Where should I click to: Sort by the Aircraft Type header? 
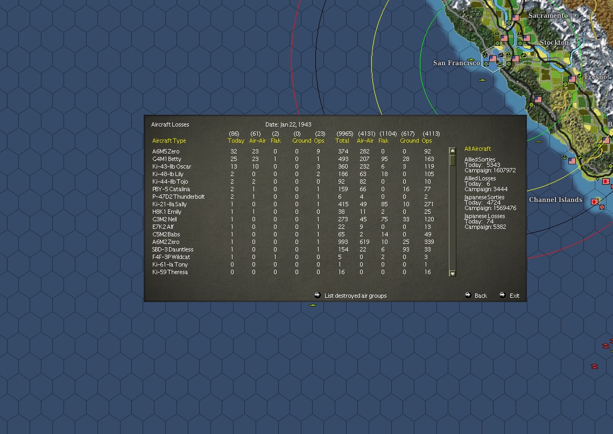pos(169,141)
